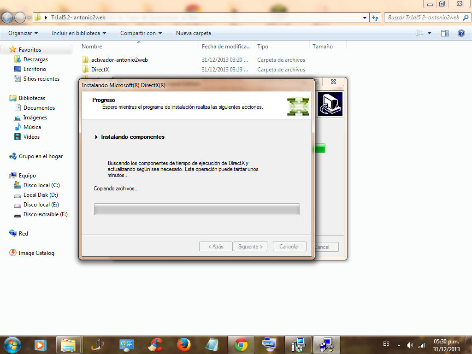Open Google Chrome from the taskbar
Screen dimensions: 472x354
pyautogui.click(x=241, y=344)
